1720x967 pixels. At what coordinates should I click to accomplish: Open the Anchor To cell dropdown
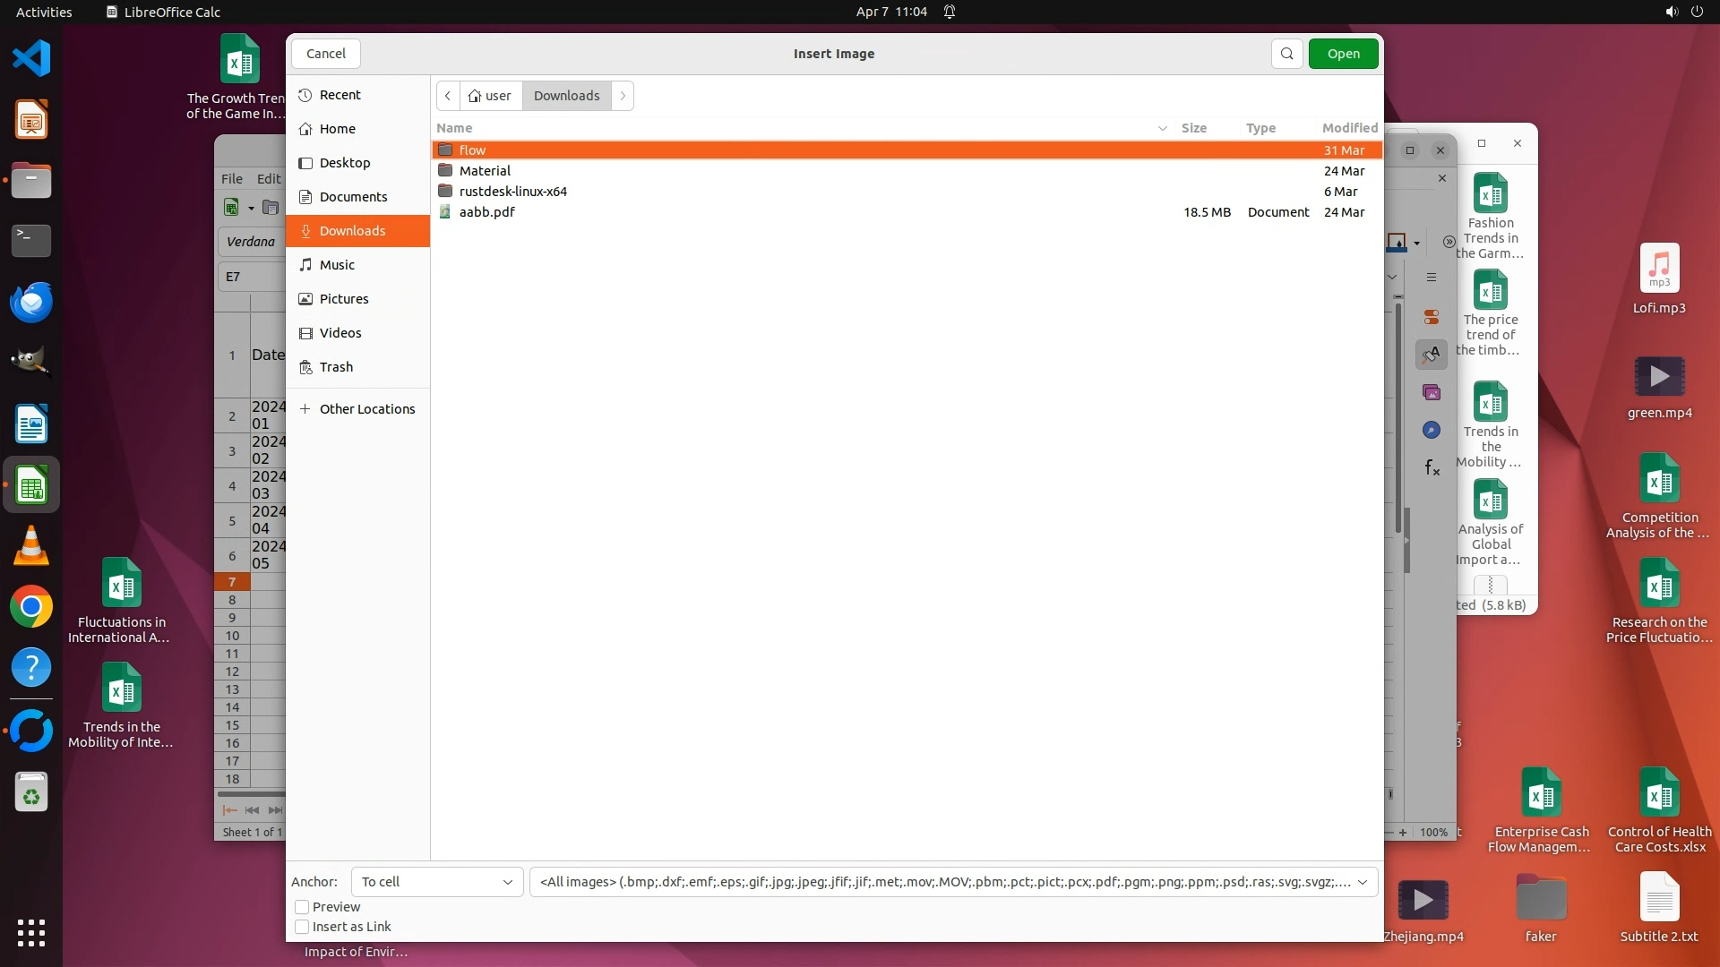[x=436, y=882]
